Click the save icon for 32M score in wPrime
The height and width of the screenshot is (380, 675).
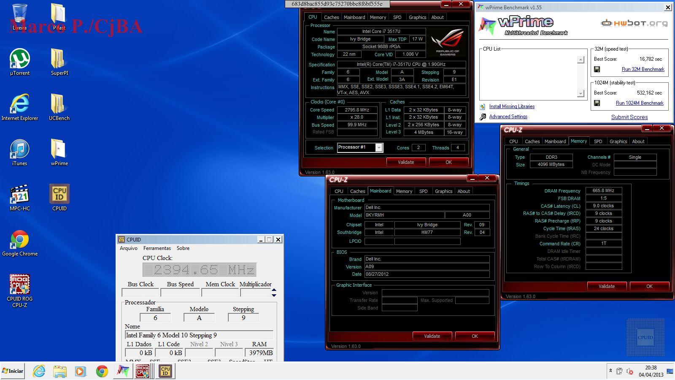[x=597, y=69]
